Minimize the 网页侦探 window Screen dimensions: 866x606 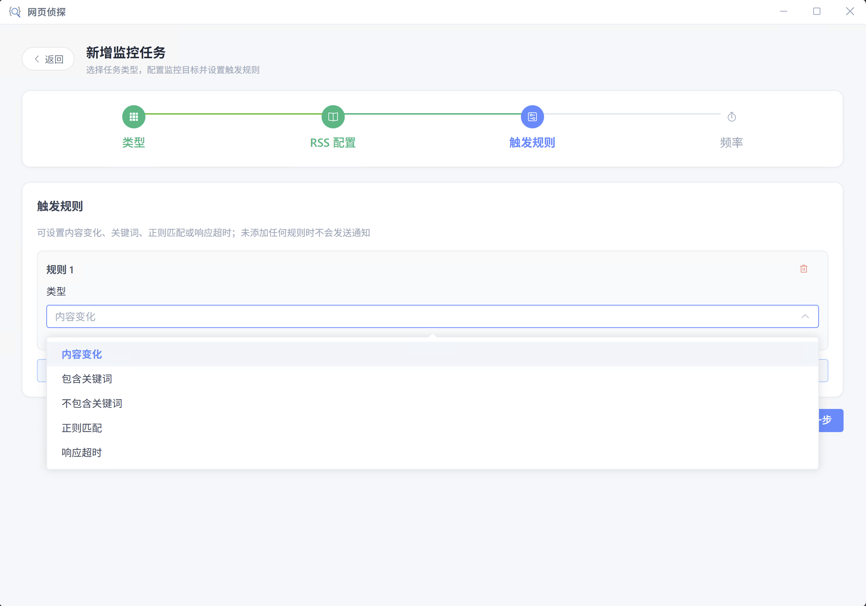tap(784, 12)
